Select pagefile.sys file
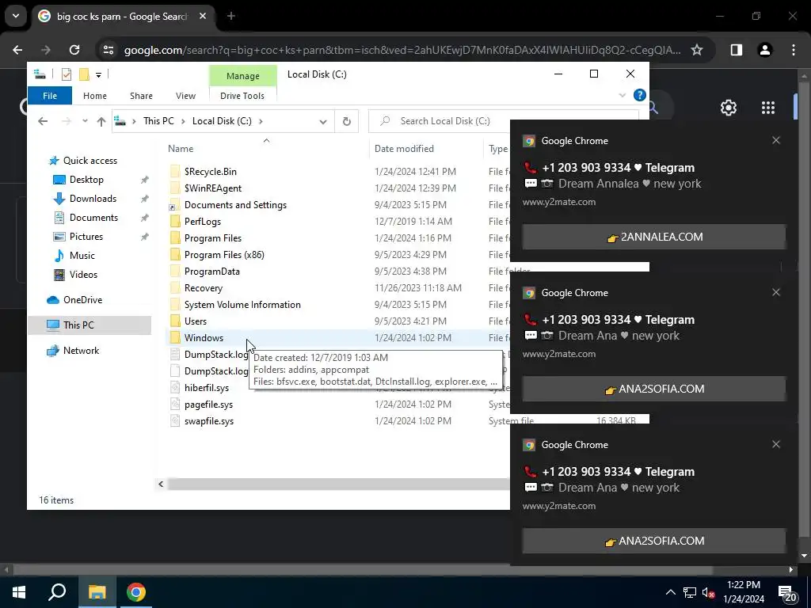 click(x=208, y=405)
